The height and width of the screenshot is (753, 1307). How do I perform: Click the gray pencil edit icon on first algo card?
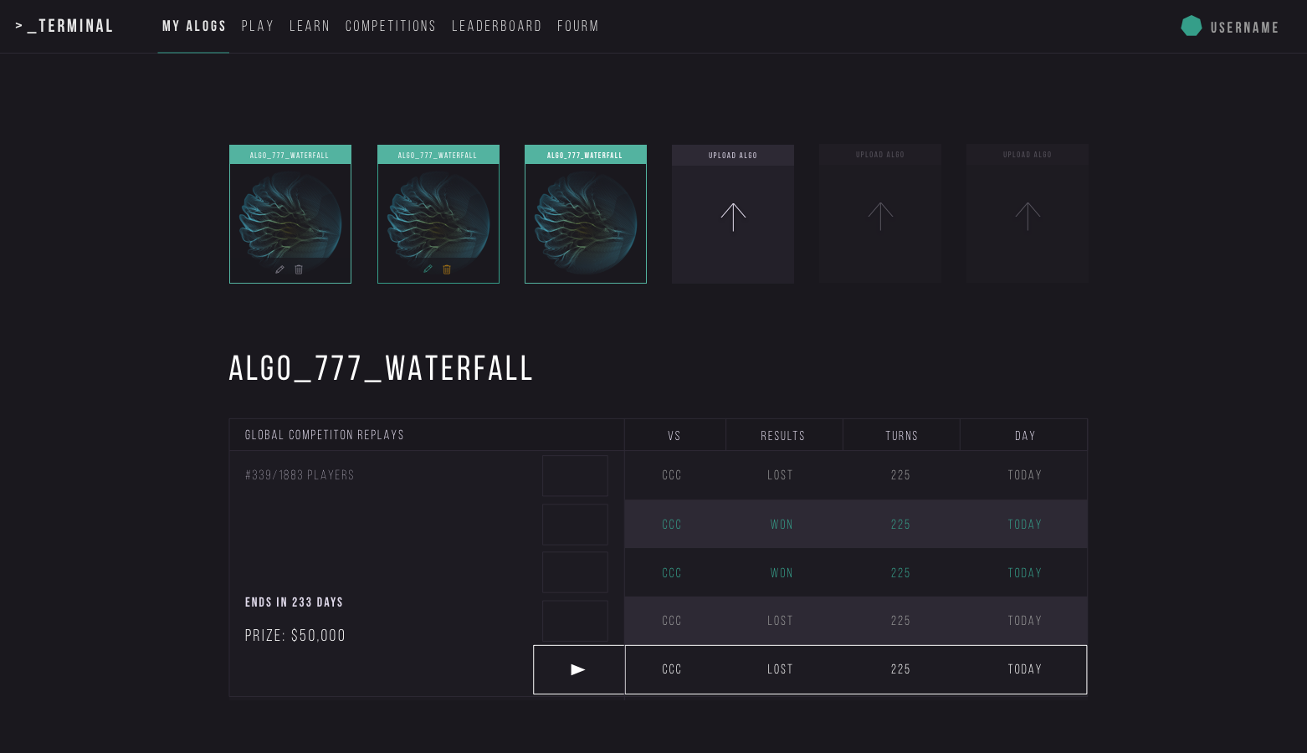coord(279,269)
